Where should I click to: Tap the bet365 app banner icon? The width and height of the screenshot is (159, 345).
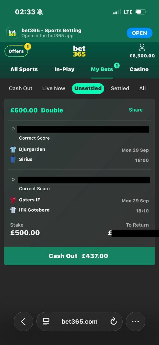click(12, 33)
